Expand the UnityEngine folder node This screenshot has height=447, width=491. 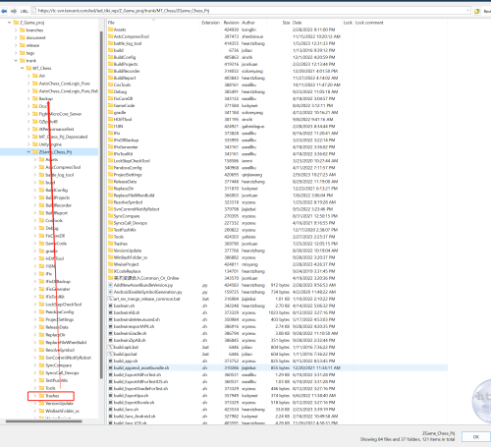(28, 144)
